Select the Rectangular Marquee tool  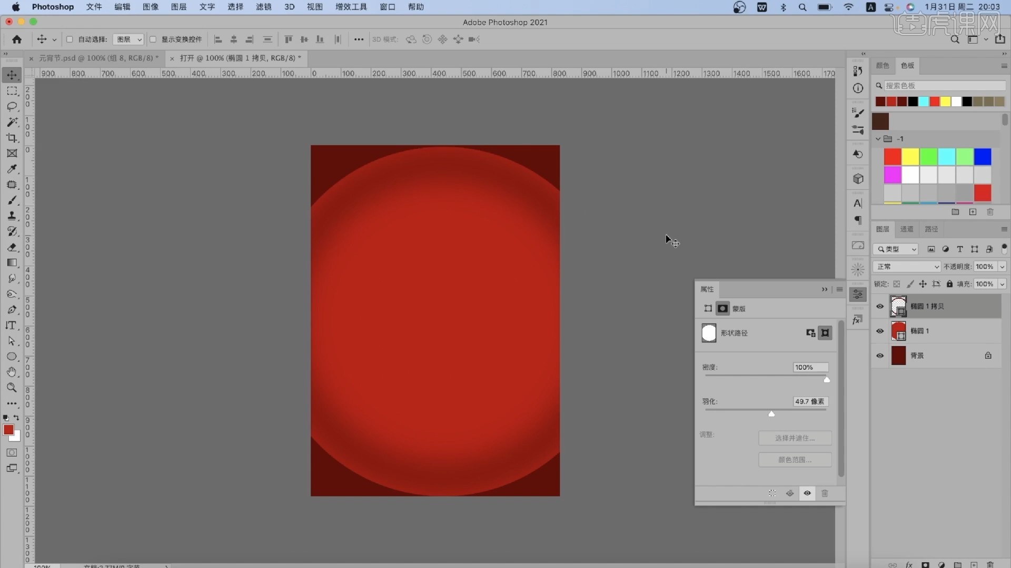[x=12, y=91]
